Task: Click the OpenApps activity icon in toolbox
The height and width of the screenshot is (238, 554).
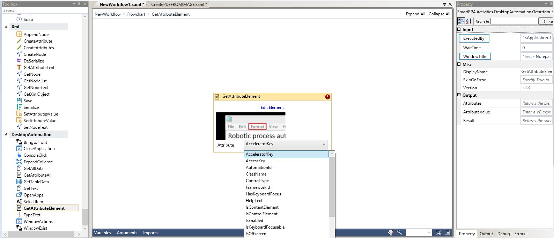Action: [x=19, y=195]
